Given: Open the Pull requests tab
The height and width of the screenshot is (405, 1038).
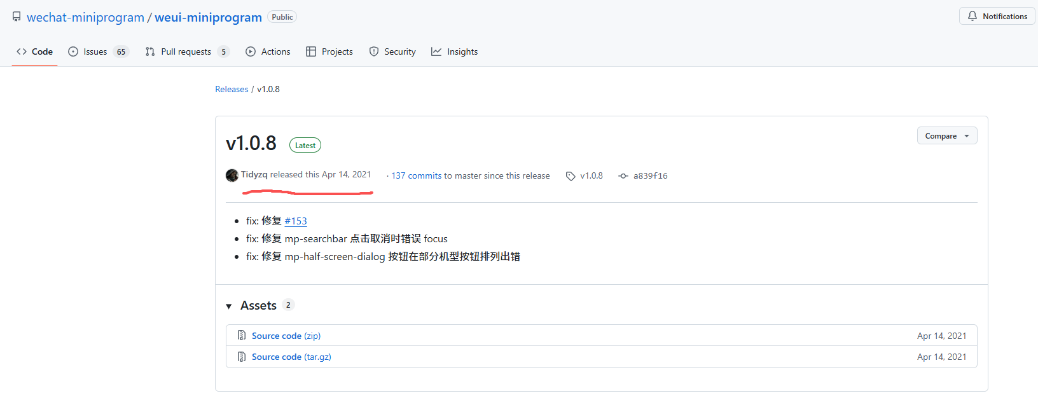Looking at the screenshot, I should pyautogui.click(x=187, y=51).
